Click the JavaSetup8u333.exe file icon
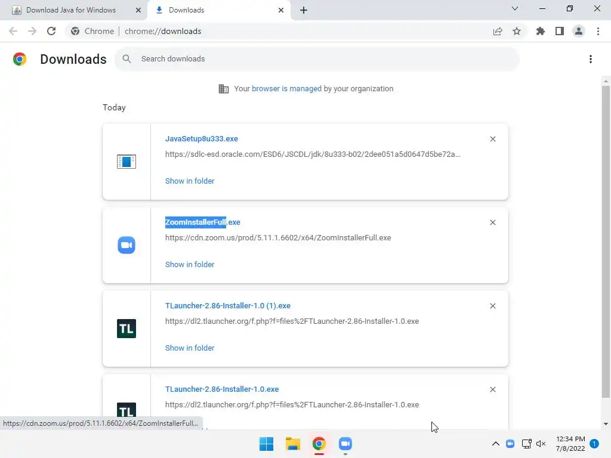The width and height of the screenshot is (611, 458). pos(126,161)
